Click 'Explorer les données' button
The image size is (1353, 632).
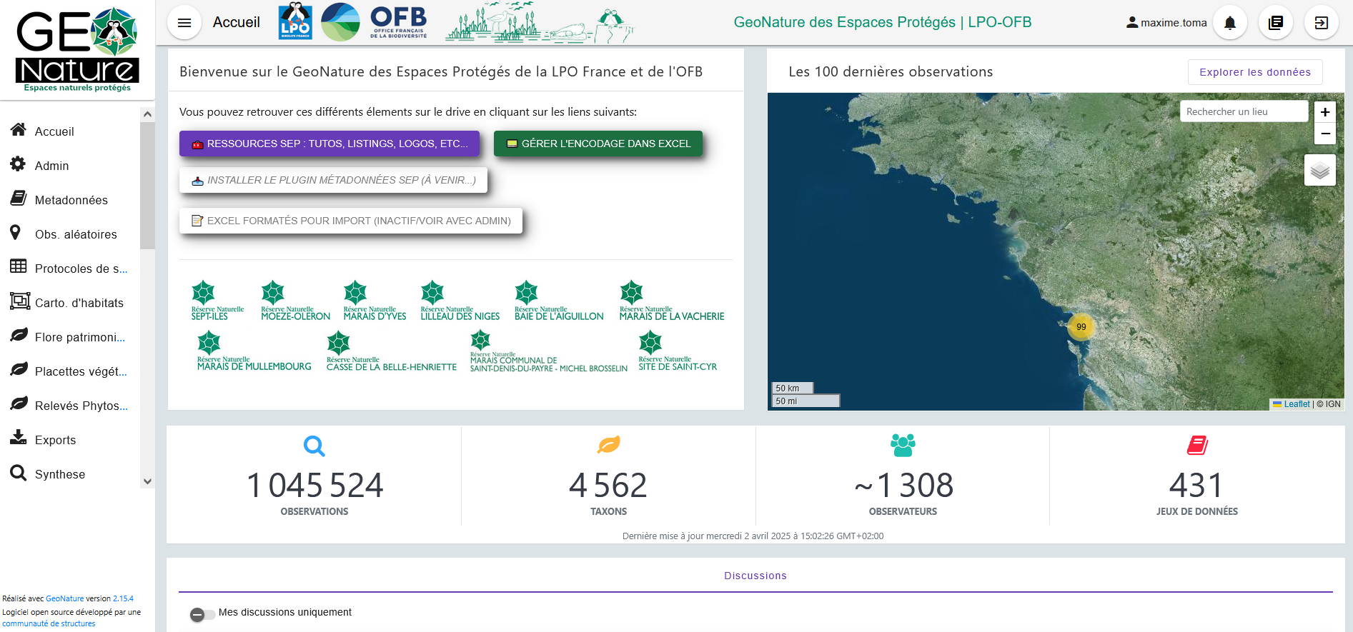[1254, 72]
